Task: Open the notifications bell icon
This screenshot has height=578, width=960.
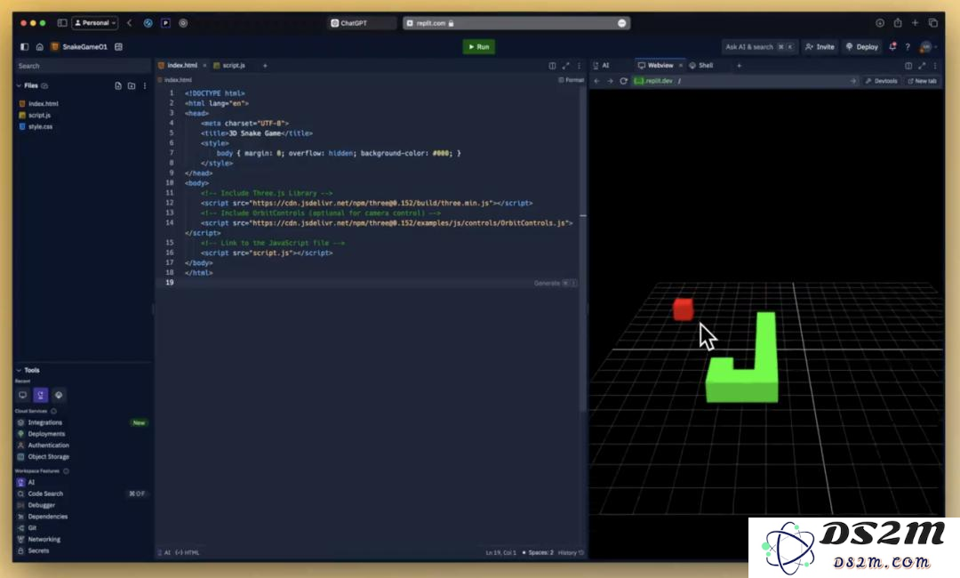Action: coord(892,46)
